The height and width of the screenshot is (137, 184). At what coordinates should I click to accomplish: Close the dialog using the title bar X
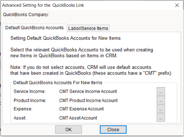click(x=177, y=5)
